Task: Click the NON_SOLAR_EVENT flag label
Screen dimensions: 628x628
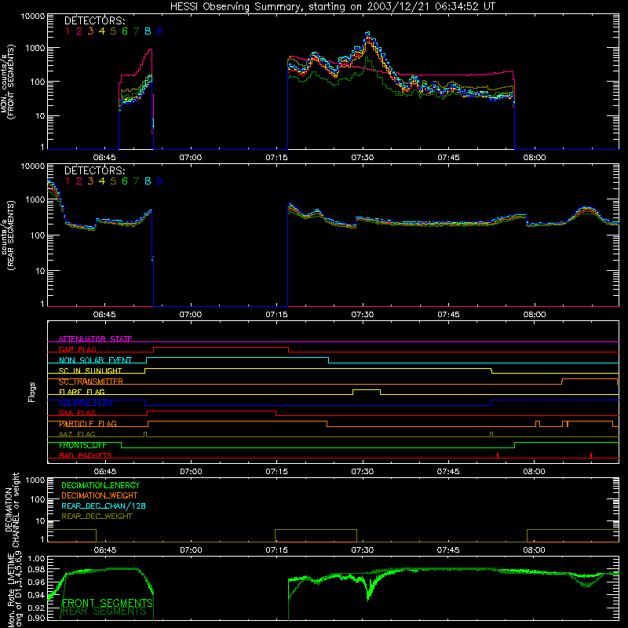Action: tap(95, 360)
